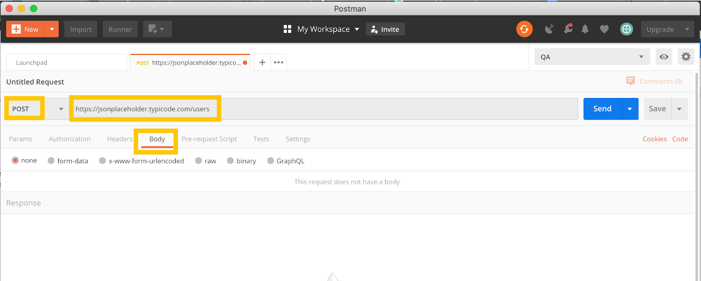Click the Import button
701x281 pixels.
(x=81, y=29)
